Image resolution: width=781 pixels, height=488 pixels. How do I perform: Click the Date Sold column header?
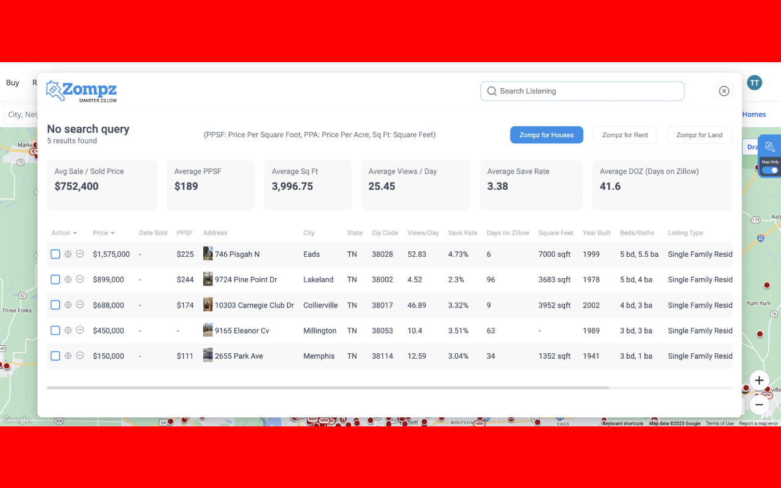tap(153, 233)
